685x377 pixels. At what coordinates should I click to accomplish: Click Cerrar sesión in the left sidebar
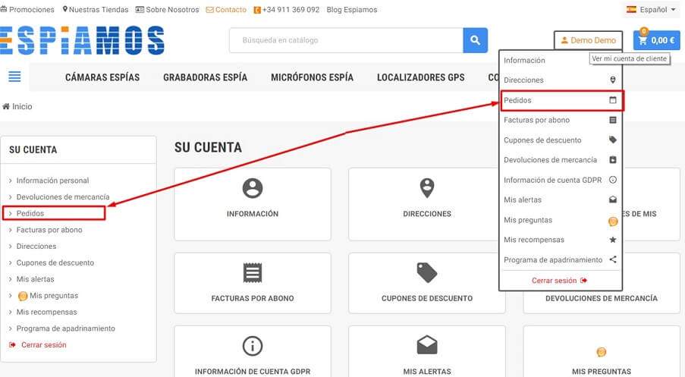(43, 345)
